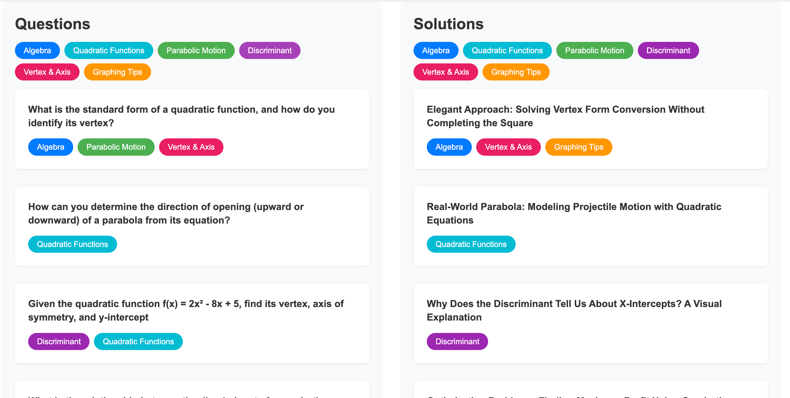Screen dimensions: 790x398
Task: Select Algebra filter under Questions heading
Action: pyautogui.click(x=37, y=50)
